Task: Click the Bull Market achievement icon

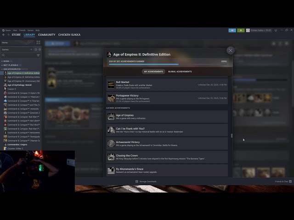Action: pos(111,84)
